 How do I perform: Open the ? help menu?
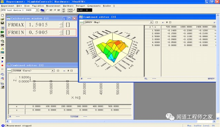[x=114, y=6]
